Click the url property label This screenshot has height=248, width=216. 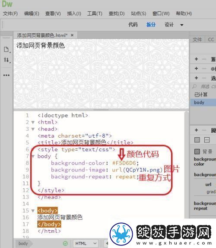[208, 184]
